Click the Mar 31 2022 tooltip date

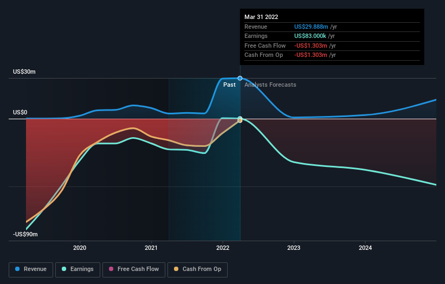[261, 17]
